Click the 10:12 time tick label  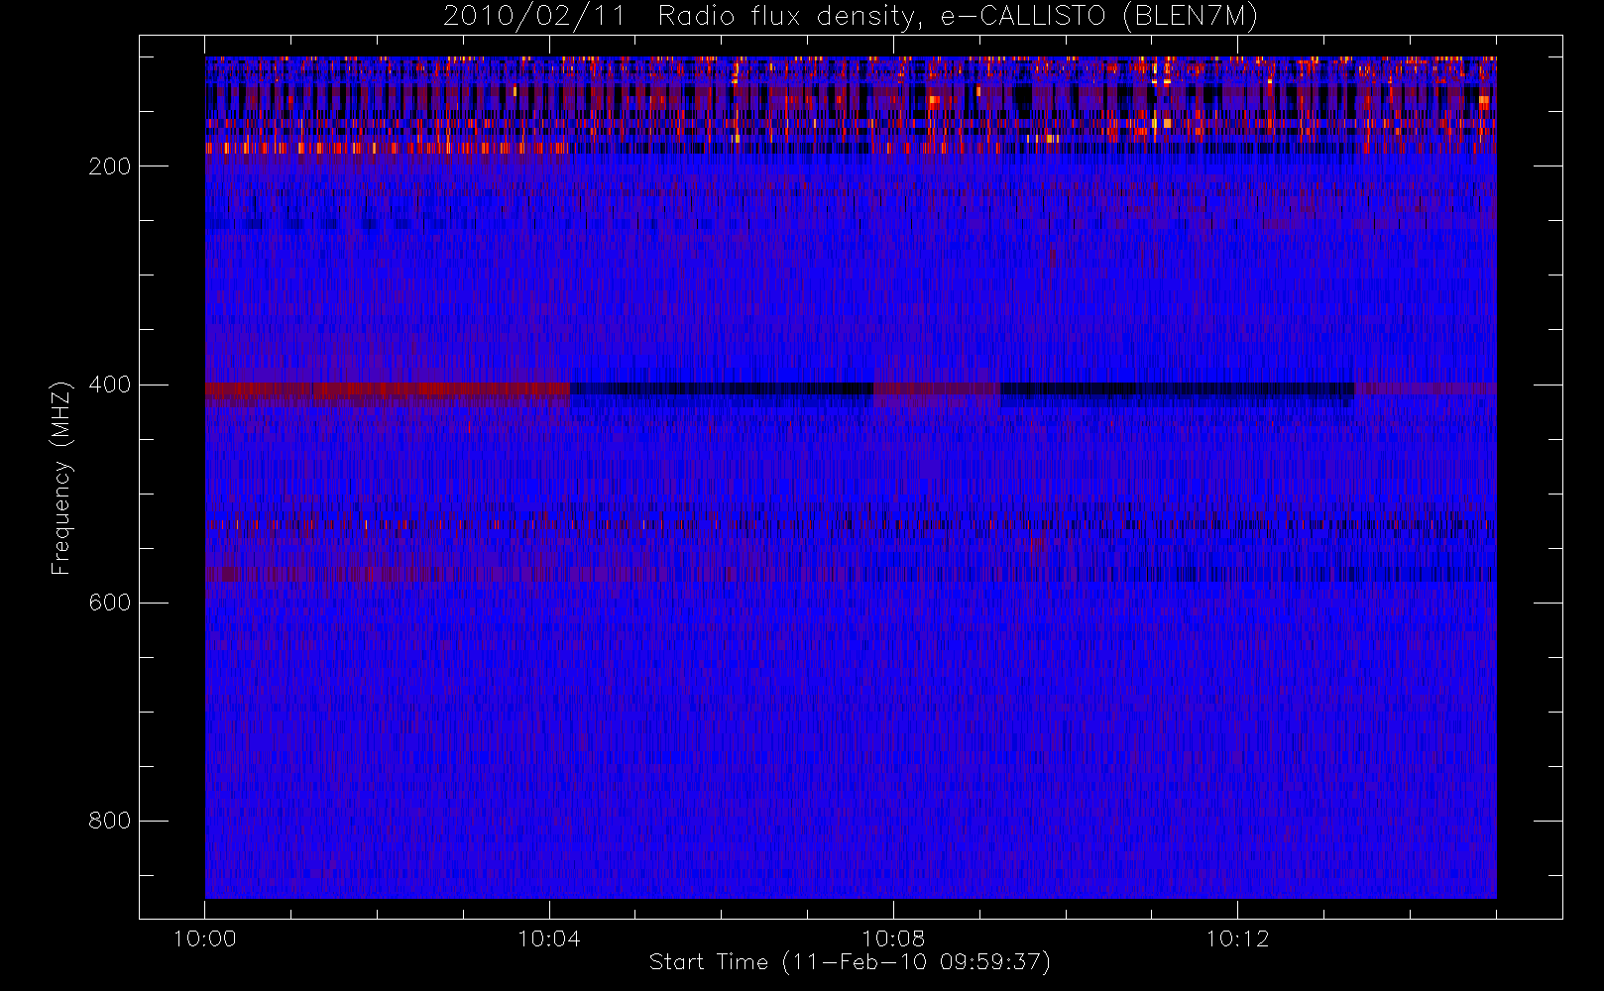(x=1237, y=938)
